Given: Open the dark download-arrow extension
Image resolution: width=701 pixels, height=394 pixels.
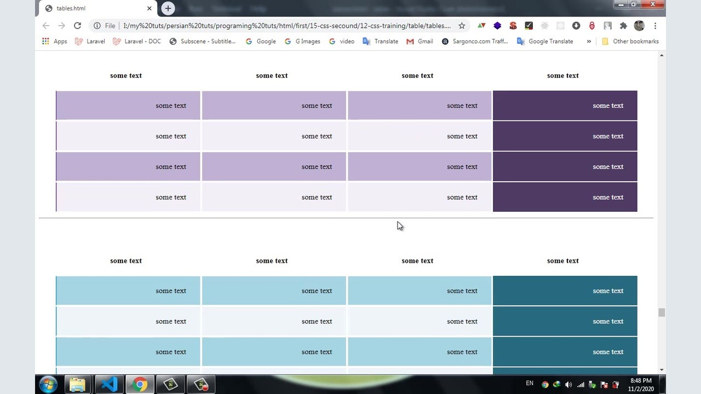Looking at the screenshot, I should (576, 26).
